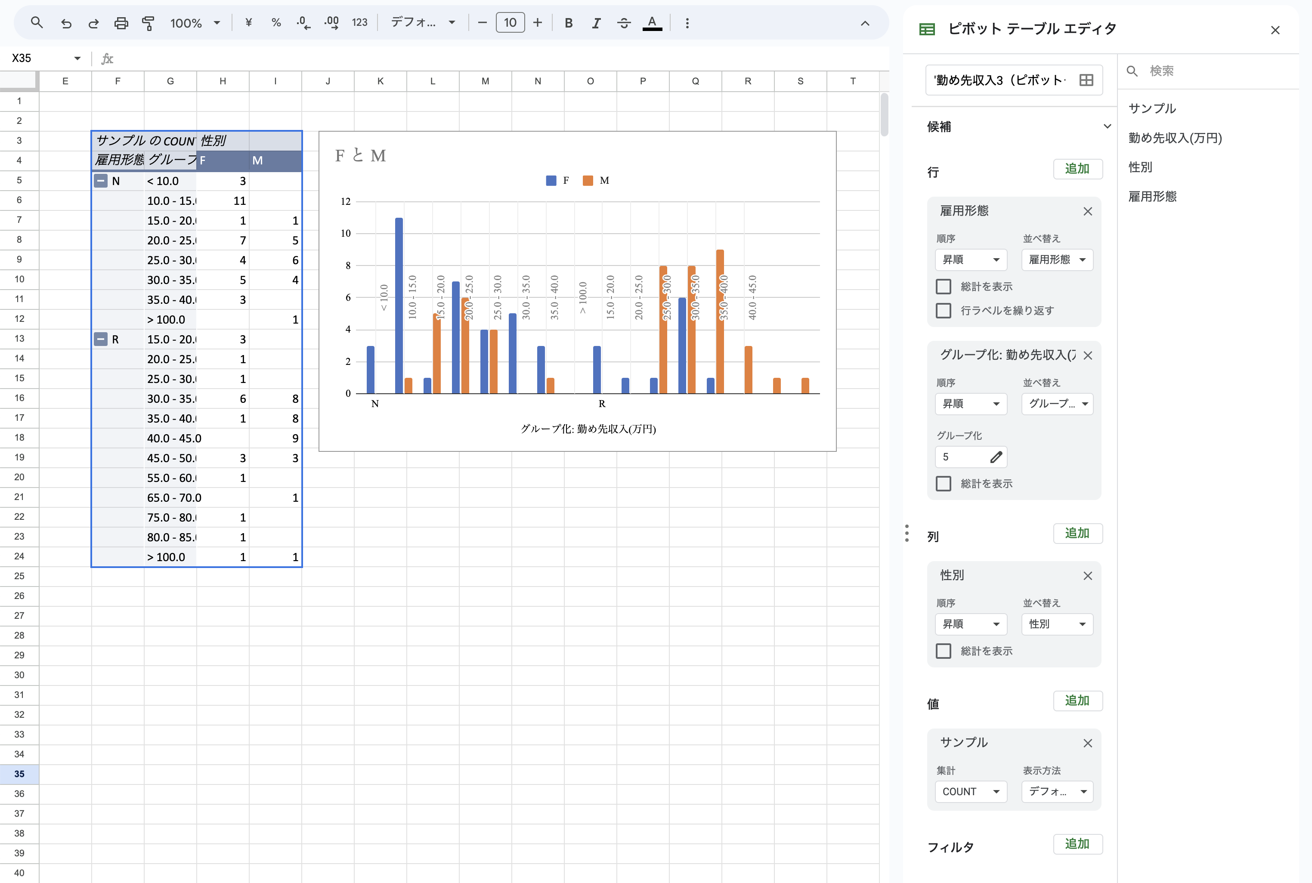This screenshot has width=1312, height=883.
Task: Check 行ラベルを繰り返す option
Action: [x=944, y=310]
